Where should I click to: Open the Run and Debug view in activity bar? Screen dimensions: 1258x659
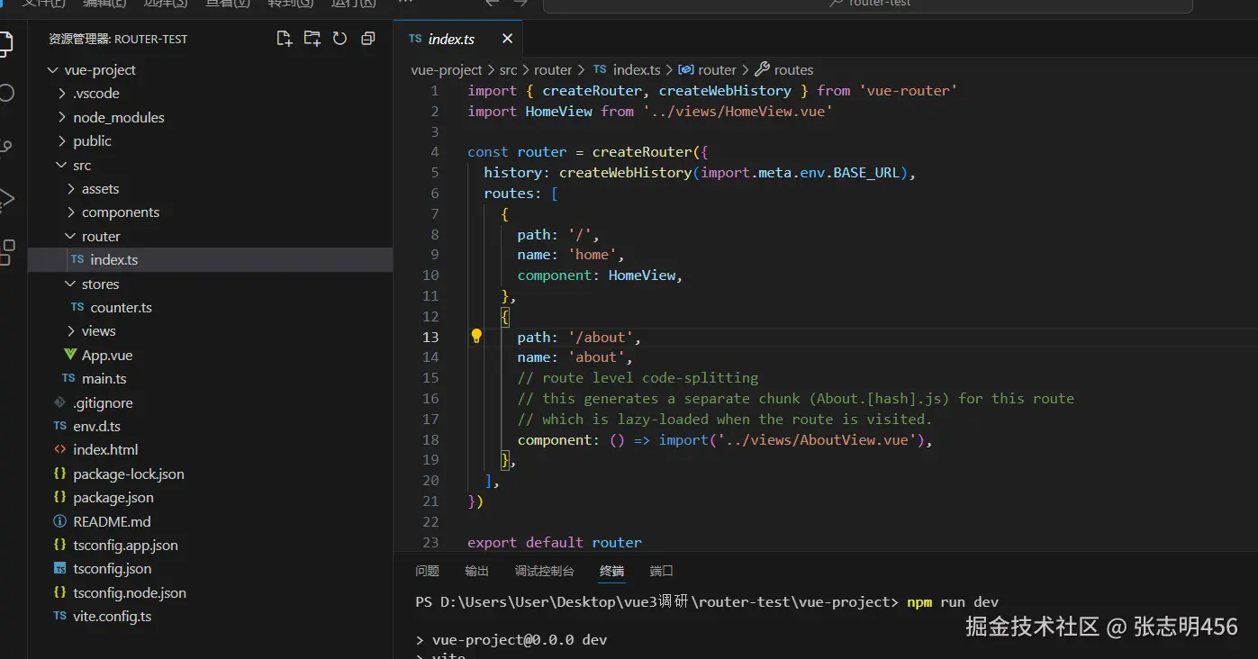pyautogui.click(x=7, y=199)
